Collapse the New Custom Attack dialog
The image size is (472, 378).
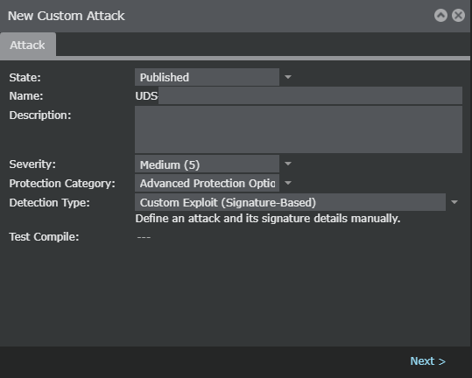point(440,16)
